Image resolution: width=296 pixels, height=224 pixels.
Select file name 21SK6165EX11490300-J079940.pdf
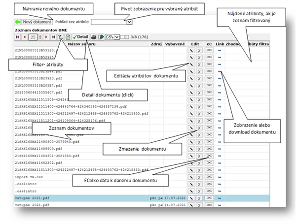pyautogui.click(x=47, y=142)
